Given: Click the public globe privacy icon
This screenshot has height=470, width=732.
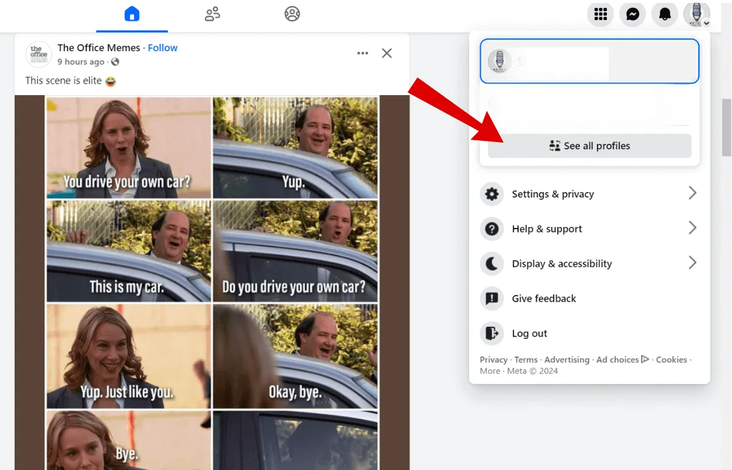Looking at the screenshot, I should [x=115, y=62].
